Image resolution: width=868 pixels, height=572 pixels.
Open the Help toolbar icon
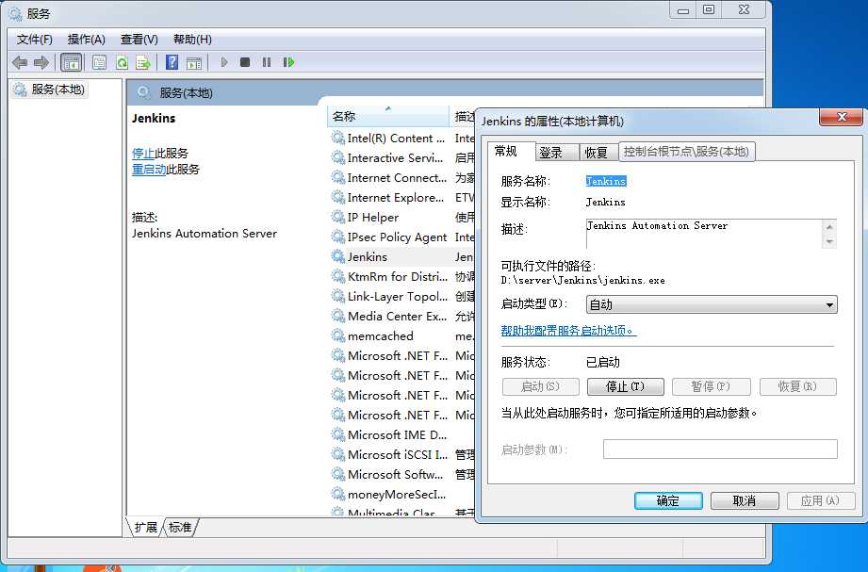[x=172, y=62]
